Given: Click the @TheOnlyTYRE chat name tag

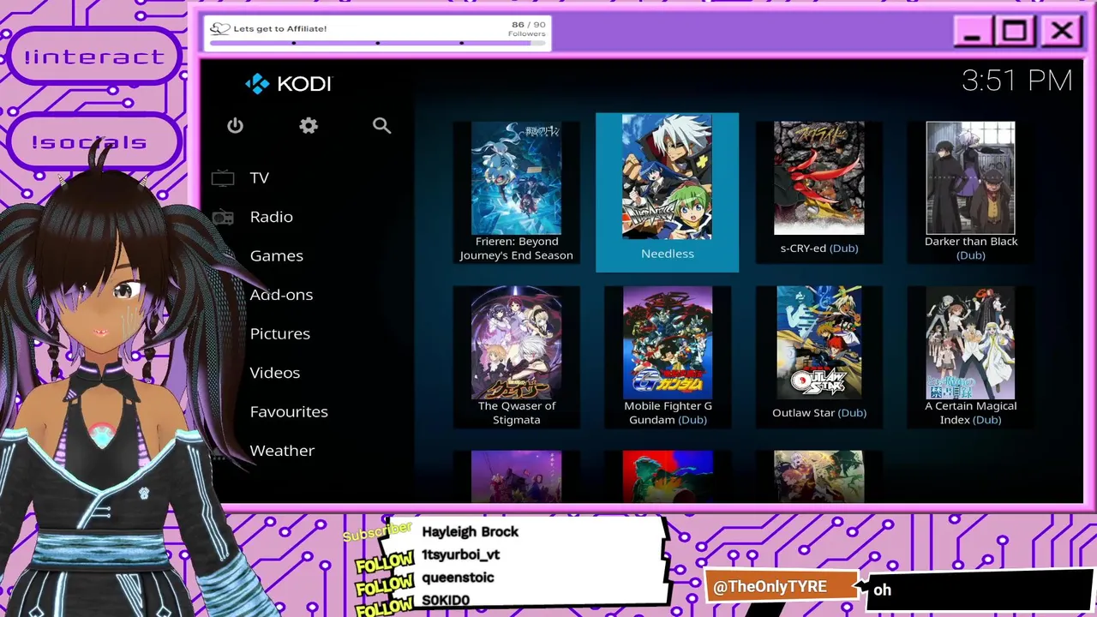Looking at the screenshot, I should coord(780,587).
